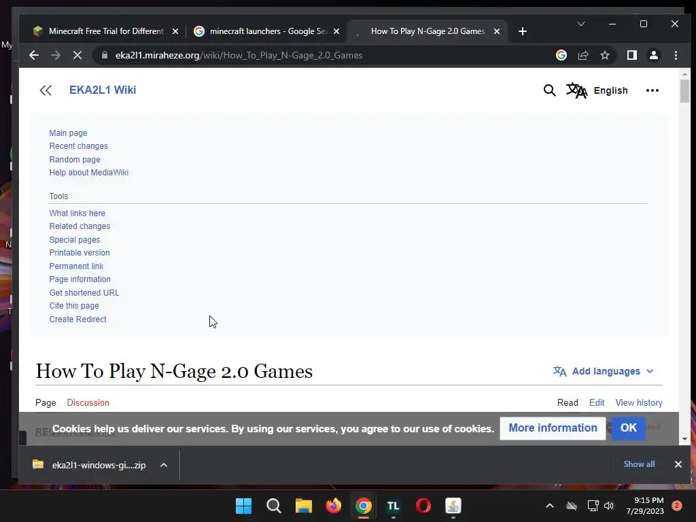Expand the Add languages dropdown
Viewport: 696px width, 522px height.
click(x=604, y=371)
